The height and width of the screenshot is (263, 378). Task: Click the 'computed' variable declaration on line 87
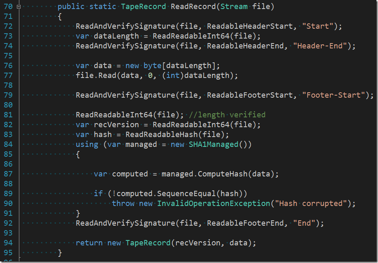(x=130, y=174)
